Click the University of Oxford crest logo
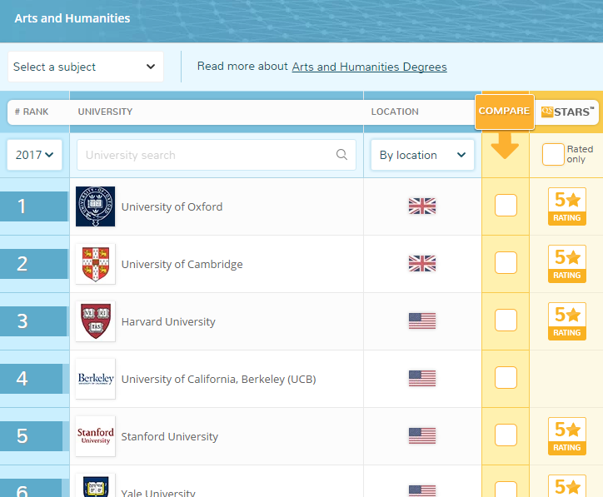The height and width of the screenshot is (497, 603). pyautogui.click(x=96, y=206)
